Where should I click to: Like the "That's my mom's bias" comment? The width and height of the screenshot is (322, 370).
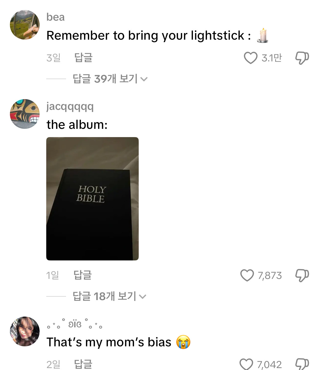(246, 364)
